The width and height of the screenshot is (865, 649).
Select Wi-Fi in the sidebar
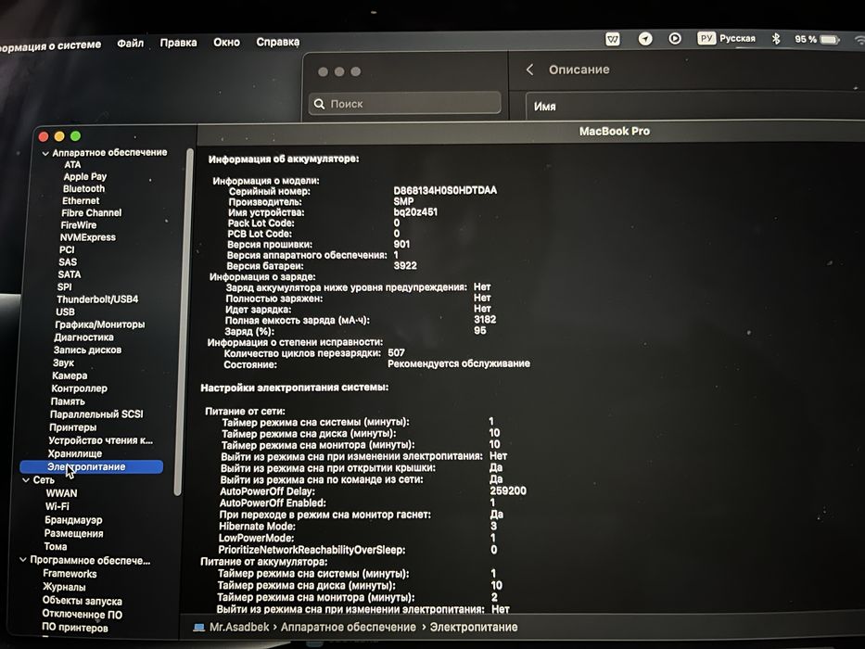57,506
